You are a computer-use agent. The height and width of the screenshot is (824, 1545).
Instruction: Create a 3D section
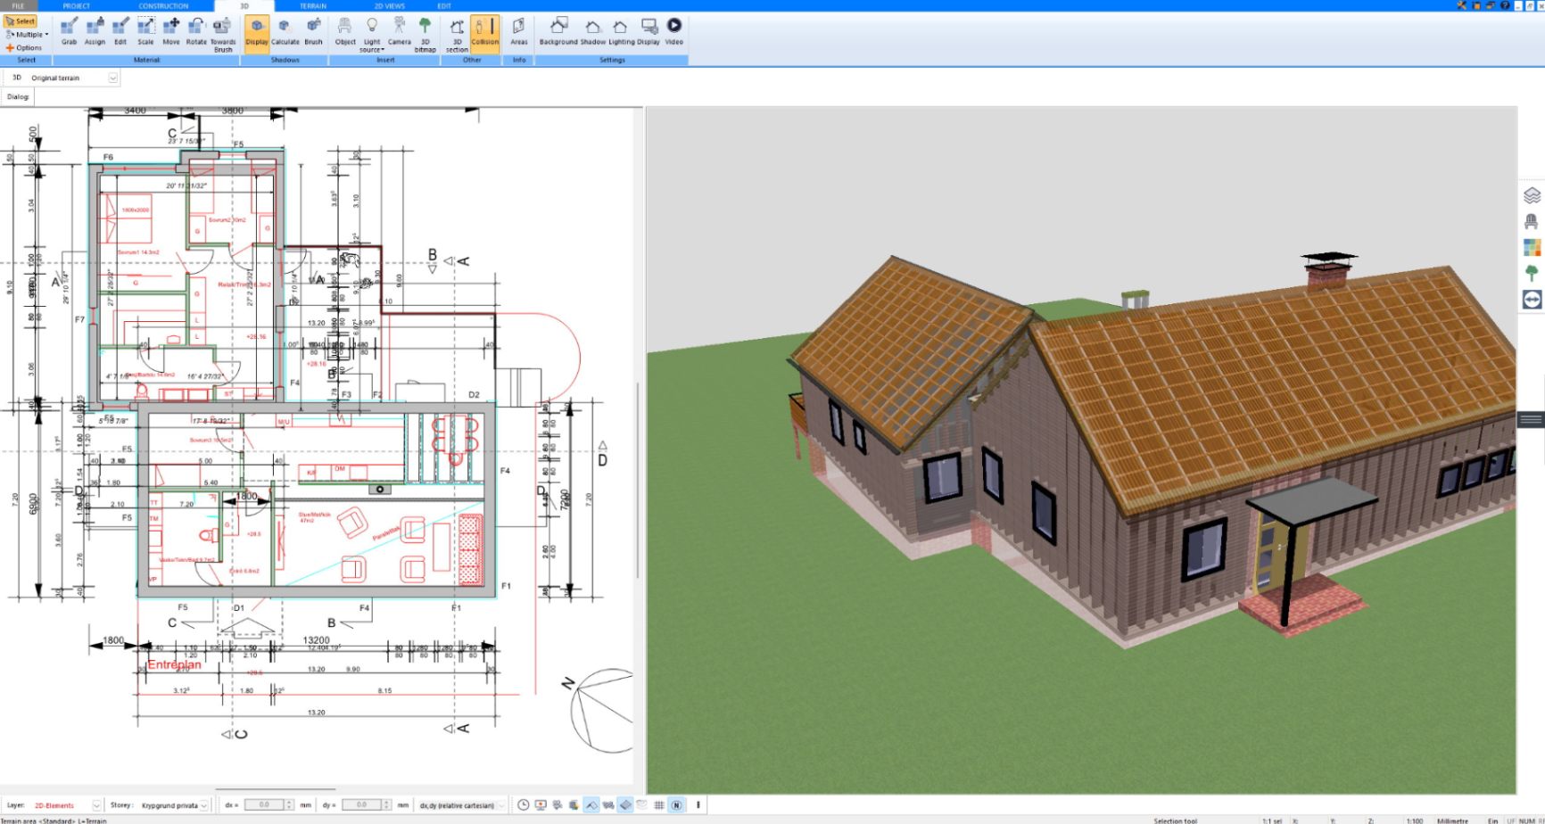click(457, 35)
